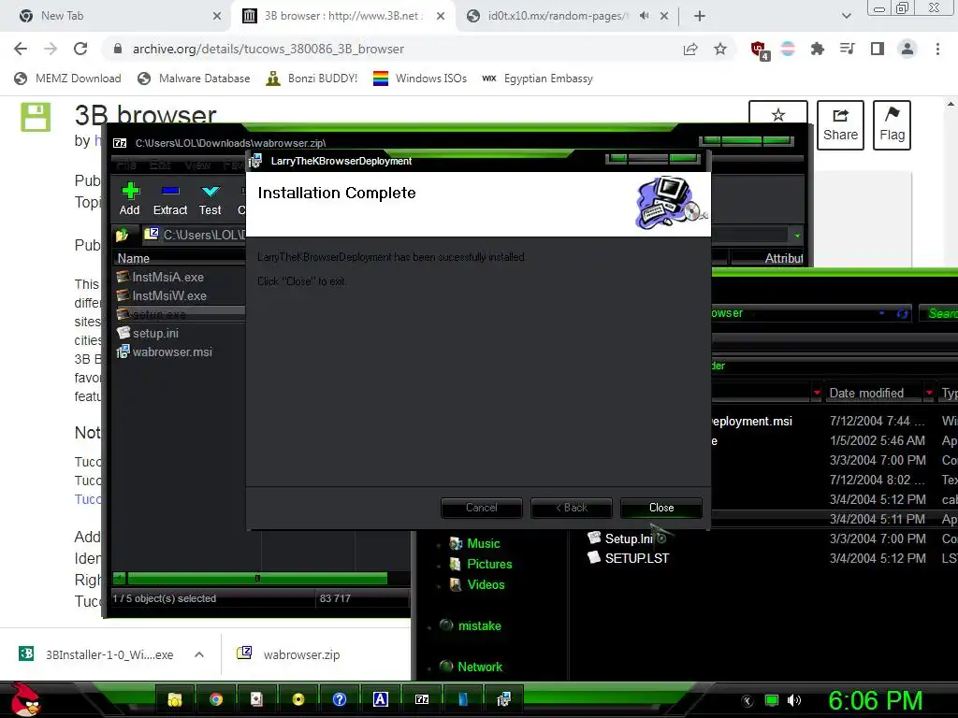
Task: Select SETUP.LST file in Explorer
Action: point(628,558)
